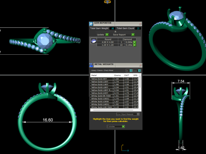The image size is (206, 154).
Task: Click the 7.54 width dimension label
Action: click(x=181, y=81)
